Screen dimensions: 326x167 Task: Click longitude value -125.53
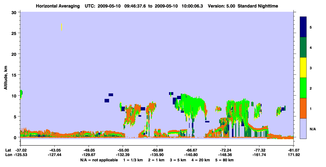(20, 155)
